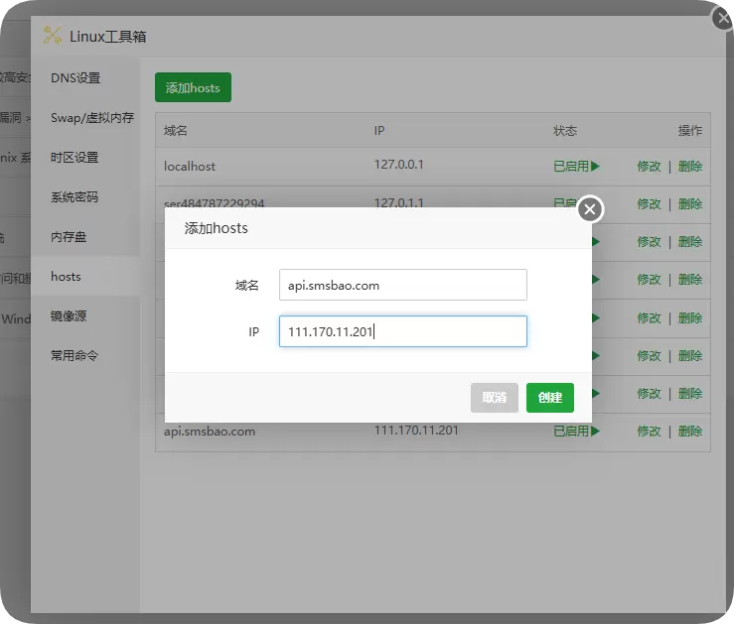Screen dimensions: 734x624
Task: Focus the IP input field containing 111.170.11.201
Action: [x=403, y=331]
